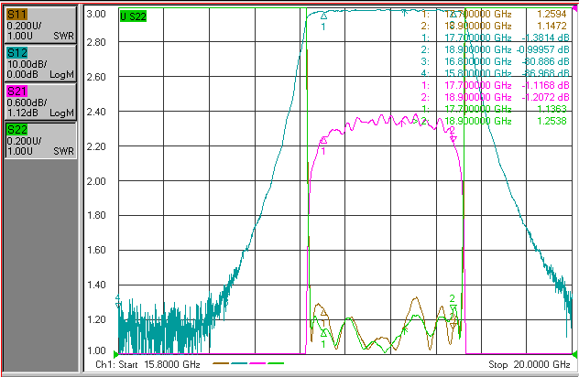This screenshot has width=579, height=377.
Task: Click the S22 marker 2 readout 1.2538
Action: pos(552,121)
